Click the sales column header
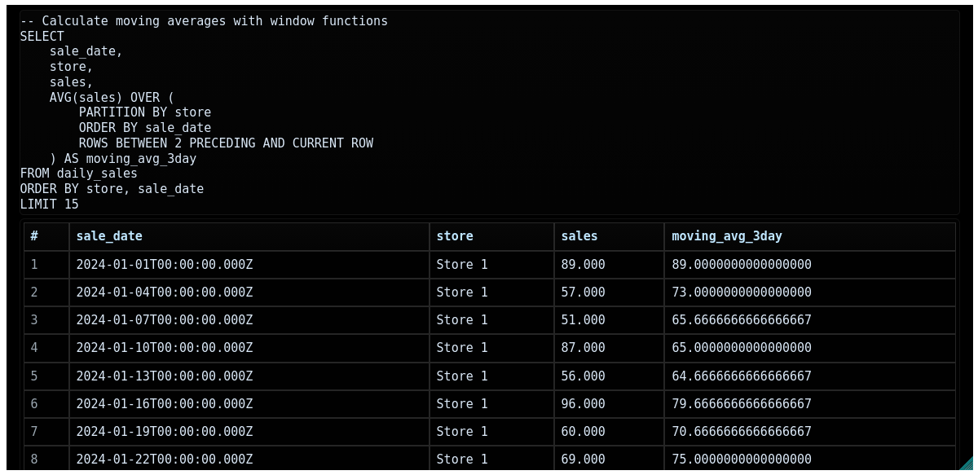This screenshot has width=978, height=475. (x=609, y=236)
